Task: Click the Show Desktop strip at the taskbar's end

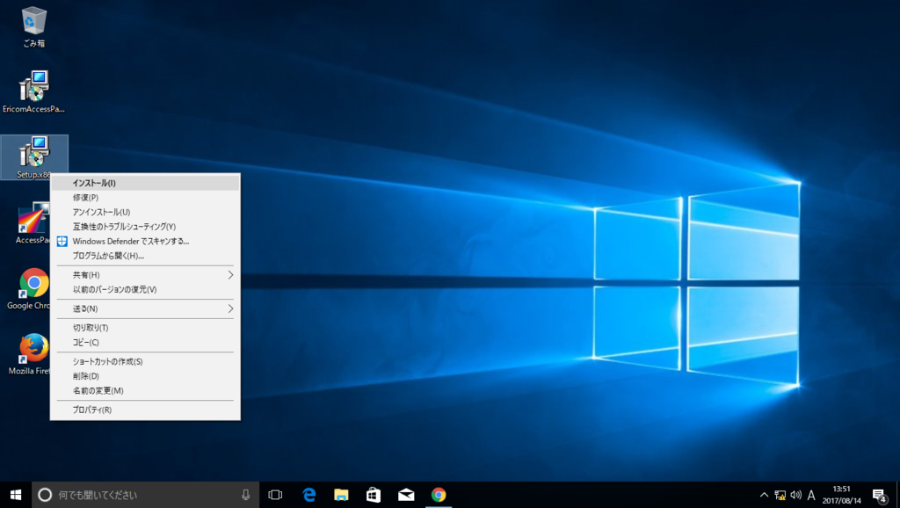Action: pos(897,495)
